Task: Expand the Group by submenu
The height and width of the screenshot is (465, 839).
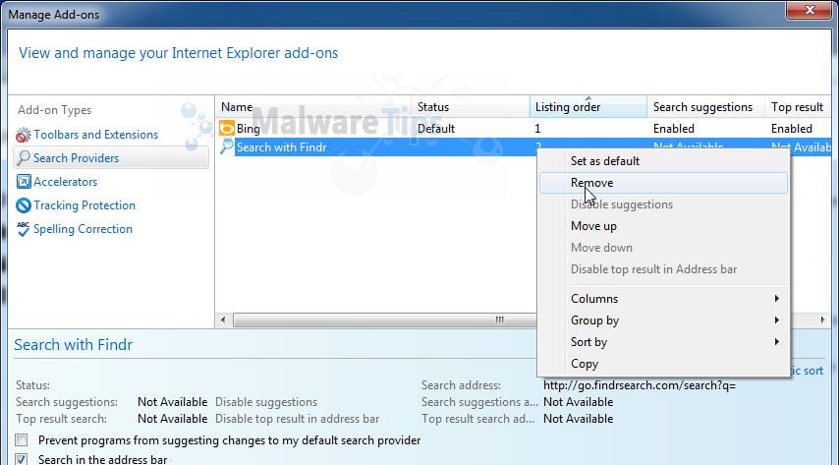Action: 663,320
